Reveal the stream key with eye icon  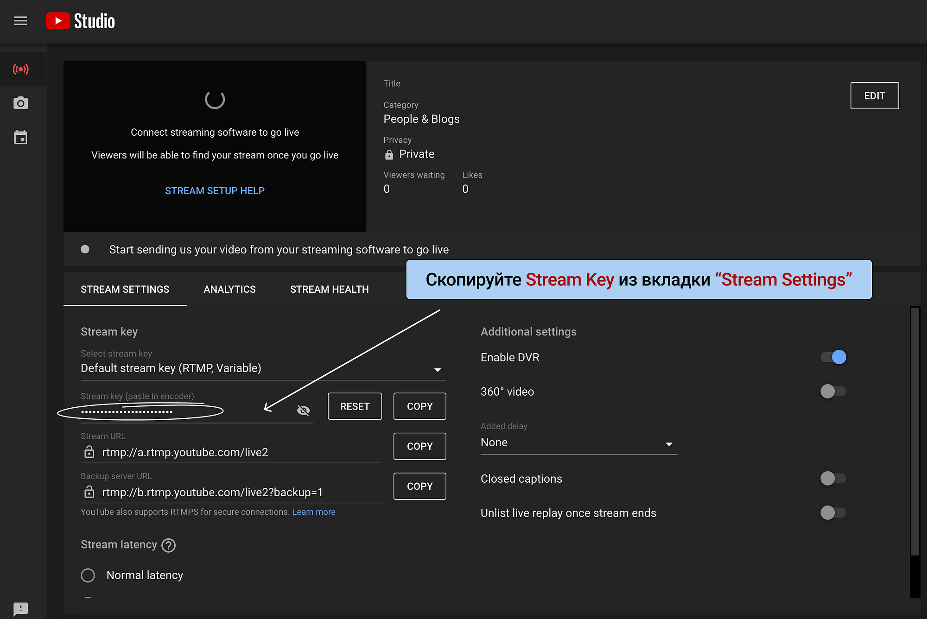point(303,411)
